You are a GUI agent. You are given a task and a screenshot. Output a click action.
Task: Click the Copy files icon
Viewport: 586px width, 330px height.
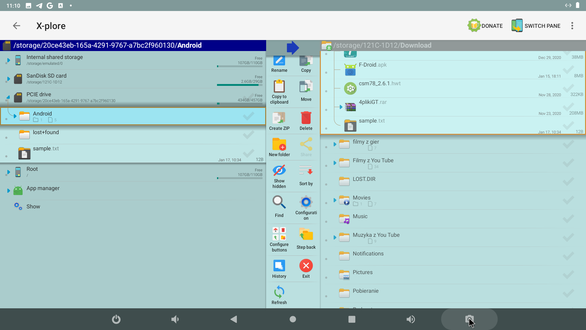(x=306, y=61)
